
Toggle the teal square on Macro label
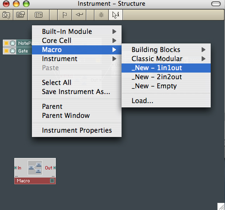pyautogui.click(x=52, y=180)
